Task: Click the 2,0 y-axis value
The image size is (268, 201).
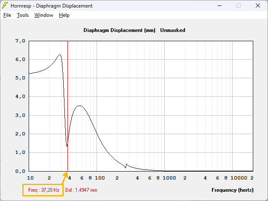Action: click(x=20, y=134)
